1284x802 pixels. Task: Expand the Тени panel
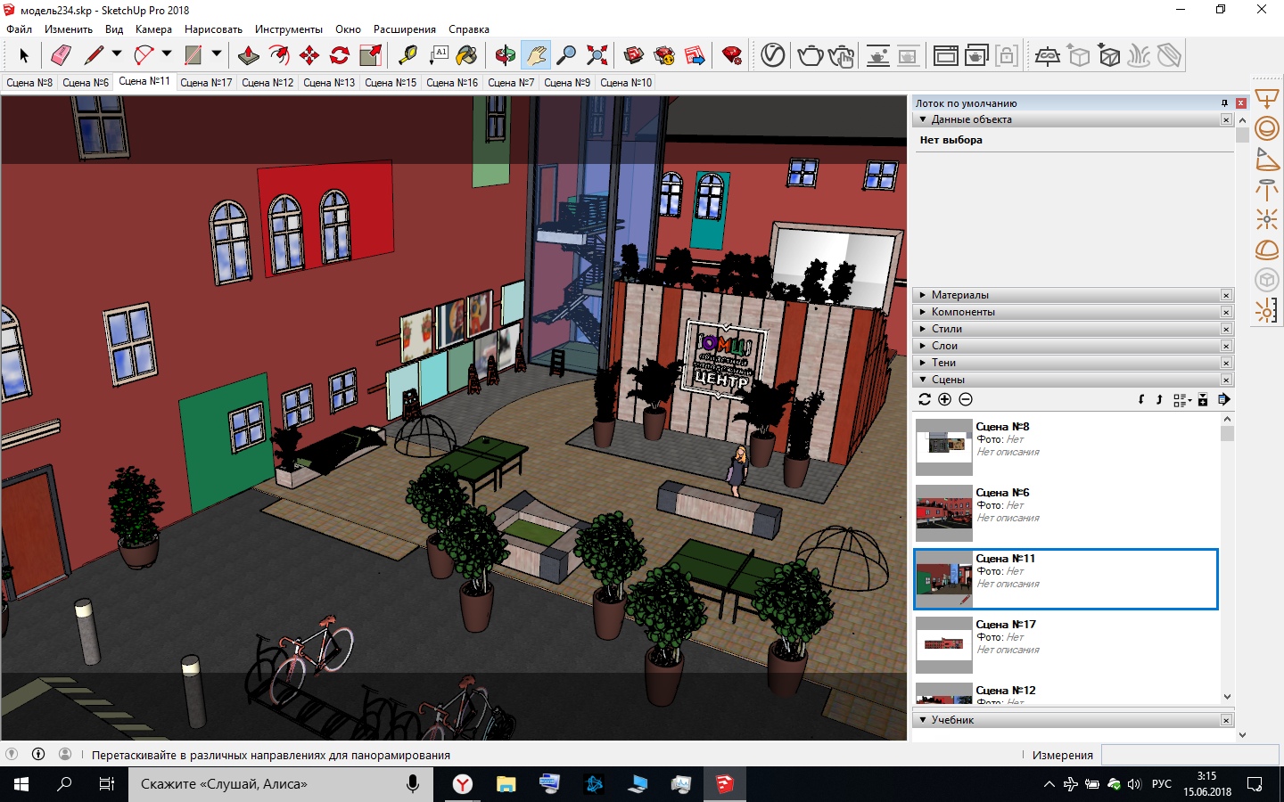(x=923, y=363)
